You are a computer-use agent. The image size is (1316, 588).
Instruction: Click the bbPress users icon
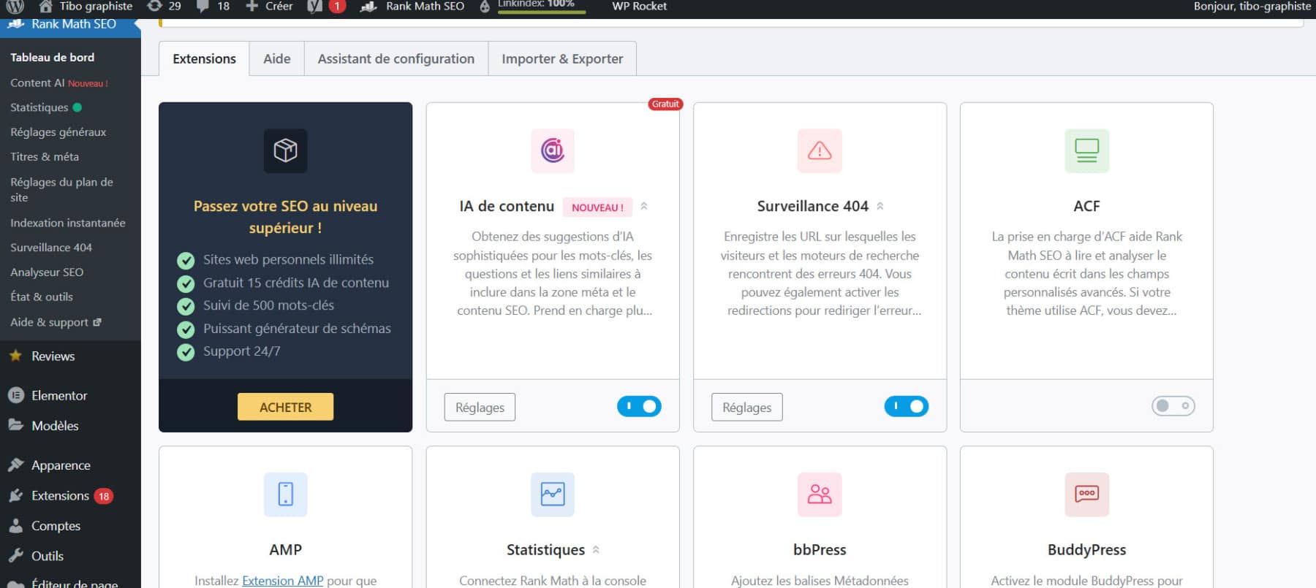click(x=819, y=495)
